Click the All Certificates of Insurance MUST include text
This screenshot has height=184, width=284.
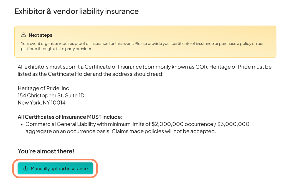coord(70,117)
